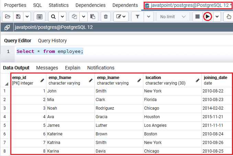Click the paste clipboard icon

click(x=93, y=16)
